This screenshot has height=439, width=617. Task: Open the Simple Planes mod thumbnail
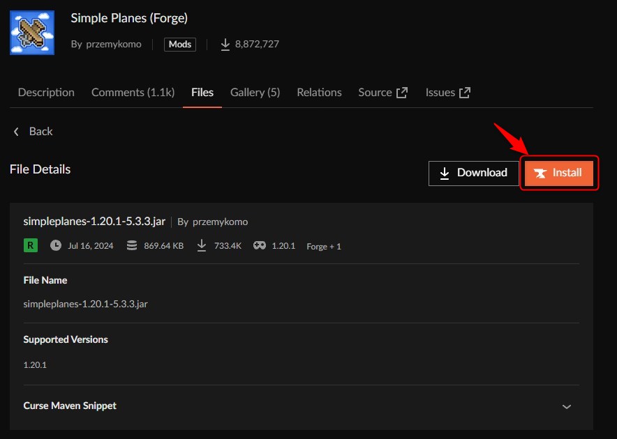(x=32, y=33)
